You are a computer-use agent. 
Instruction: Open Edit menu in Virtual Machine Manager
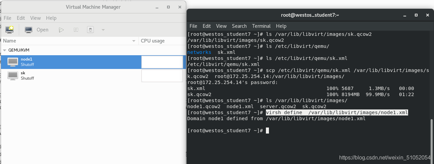[21, 18]
